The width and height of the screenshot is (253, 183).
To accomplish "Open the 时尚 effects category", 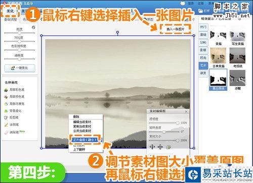I will click(203, 58).
